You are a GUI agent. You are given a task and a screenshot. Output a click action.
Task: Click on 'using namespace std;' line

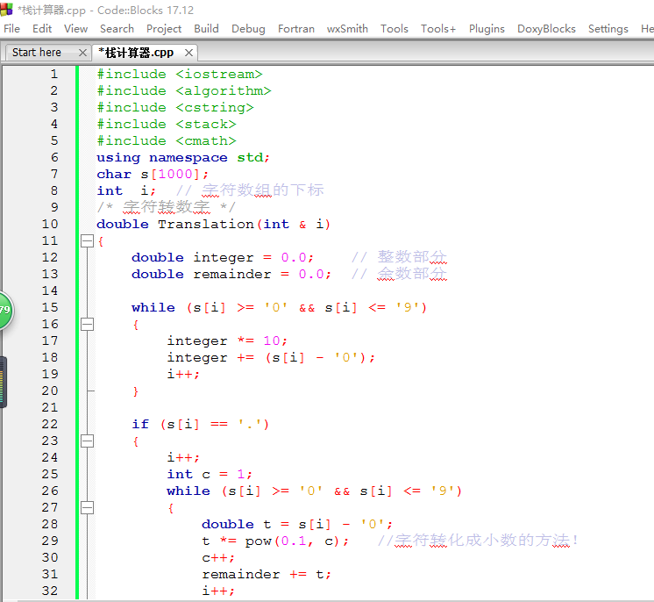point(183,158)
